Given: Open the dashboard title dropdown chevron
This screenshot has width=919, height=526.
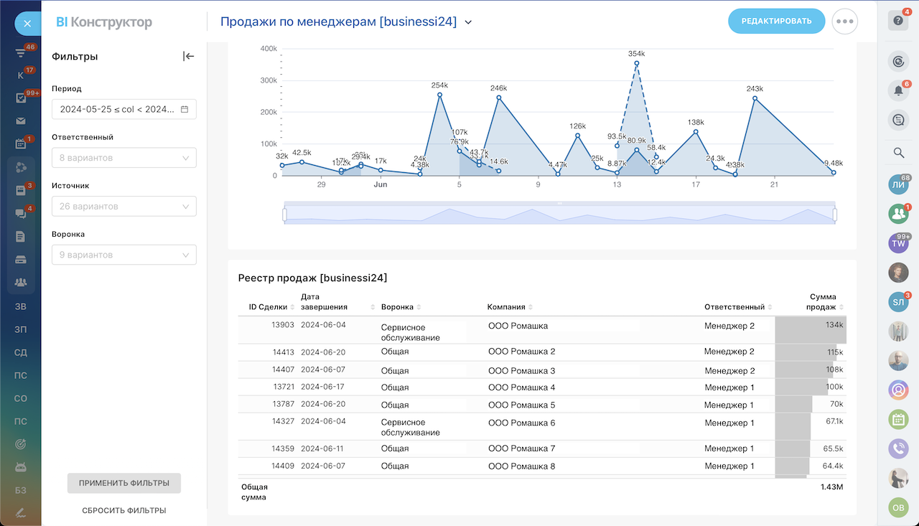Looking at the screenshot, I should pos(468,22).
